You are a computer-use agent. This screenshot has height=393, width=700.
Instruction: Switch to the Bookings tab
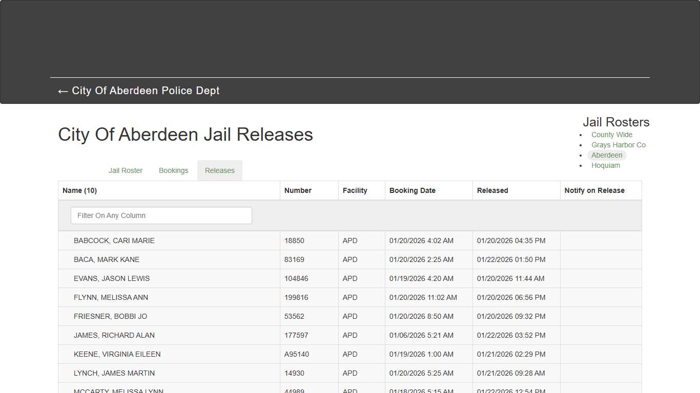(x=173, y=170)
